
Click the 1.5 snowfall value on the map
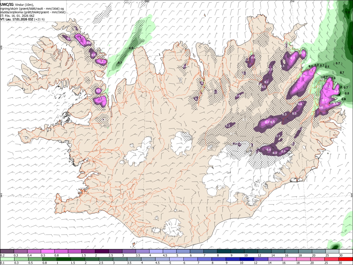click(101, 99)
